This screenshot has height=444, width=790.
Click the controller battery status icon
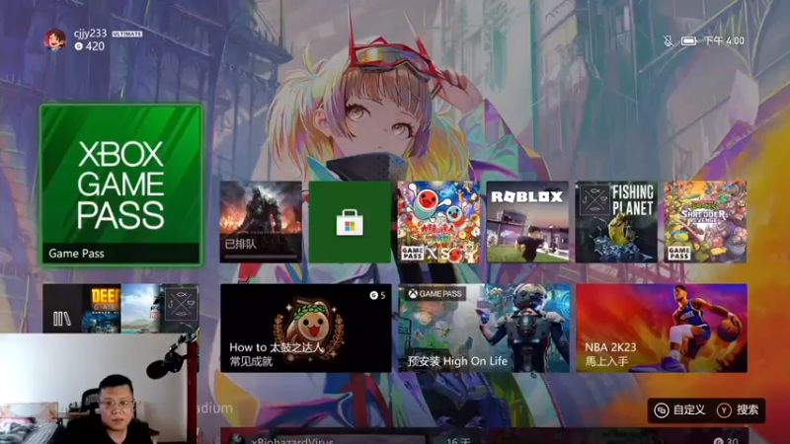click(688, 41)
